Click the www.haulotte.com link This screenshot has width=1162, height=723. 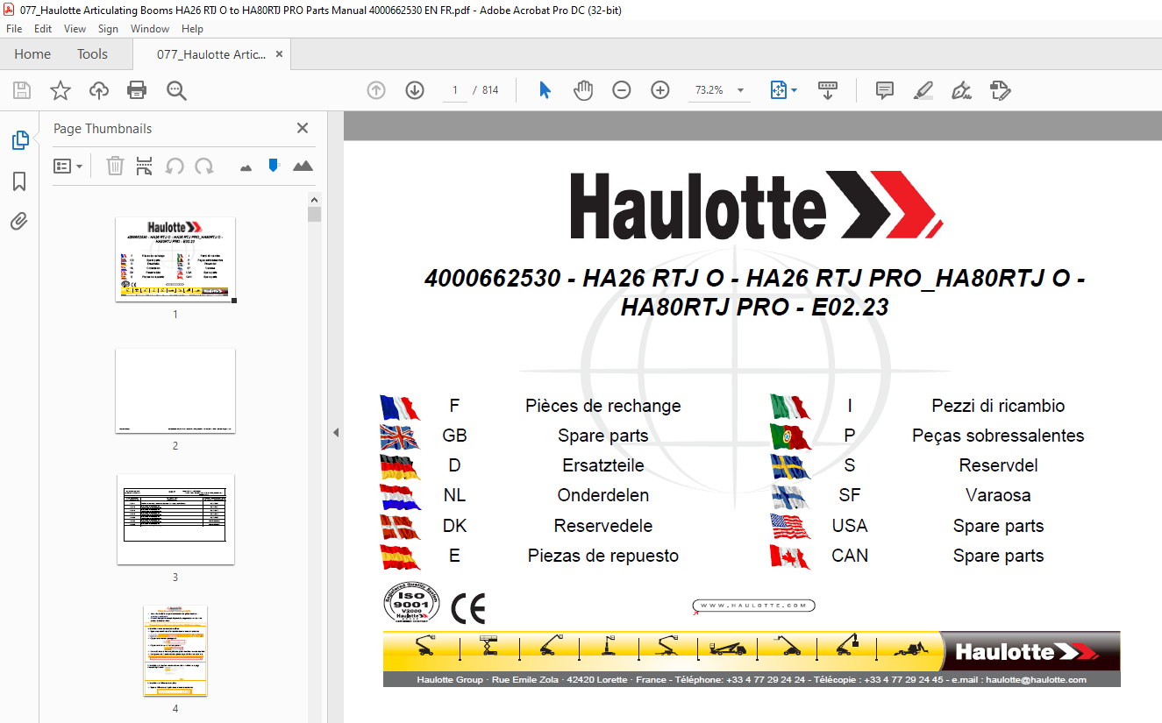[753, 606]
